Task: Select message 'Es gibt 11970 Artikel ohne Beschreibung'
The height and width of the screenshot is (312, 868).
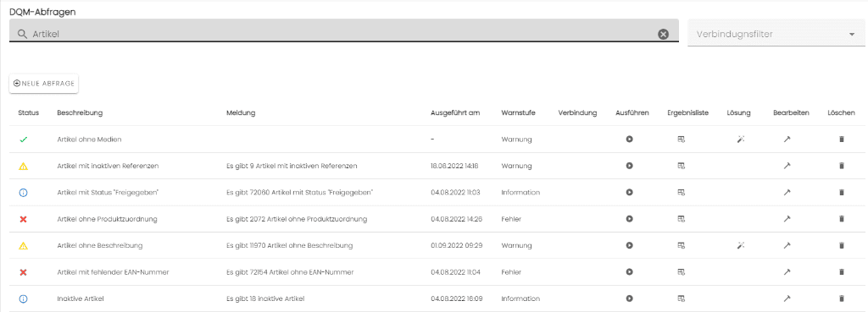Action: [x=290, y=245]
